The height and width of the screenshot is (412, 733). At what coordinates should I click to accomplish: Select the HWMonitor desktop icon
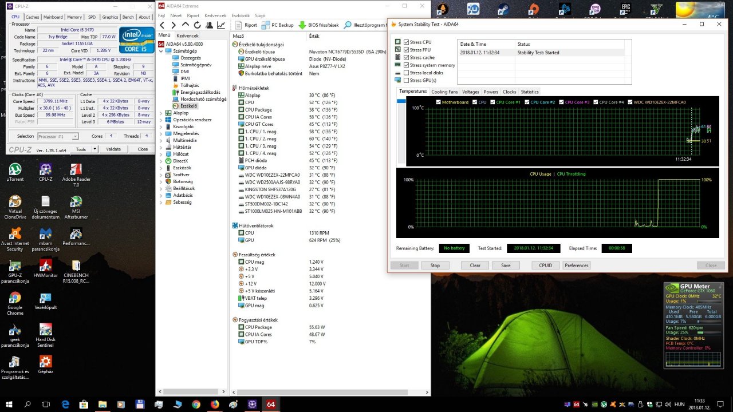pyautogui.click(x=45, y=269)
